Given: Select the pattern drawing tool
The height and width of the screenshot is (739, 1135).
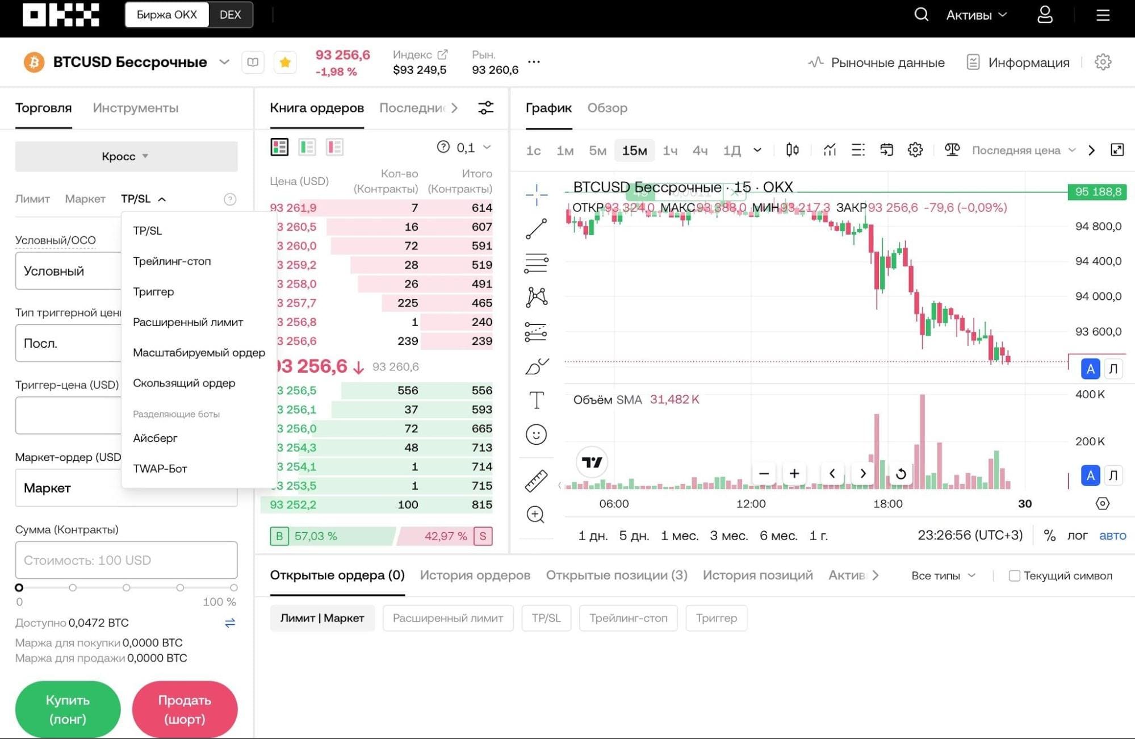Looking at the screenshot, I should click(536, 297).
